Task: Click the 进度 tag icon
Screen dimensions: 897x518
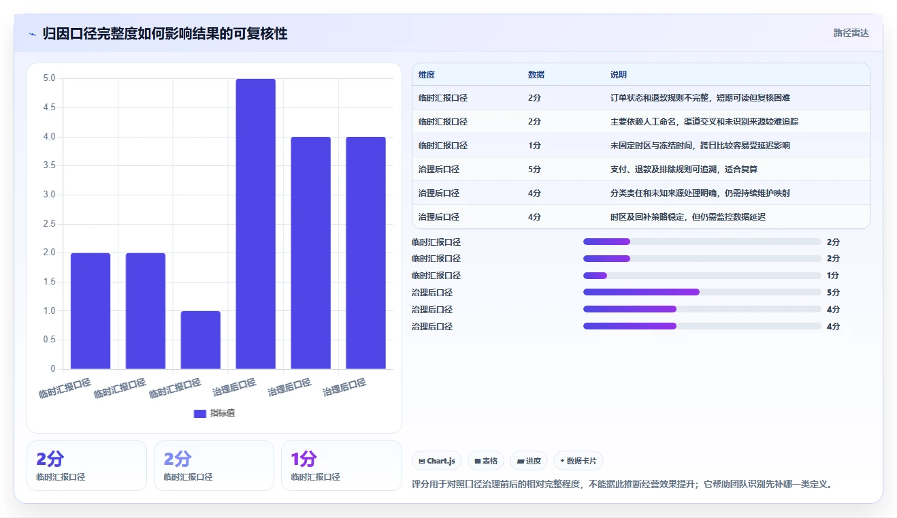Action: [521, 461]
